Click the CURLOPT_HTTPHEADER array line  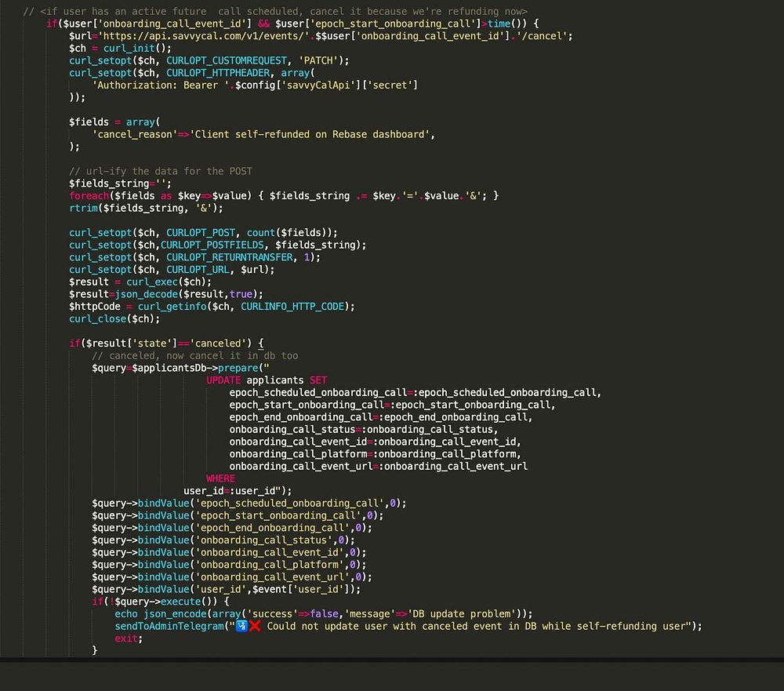192,73
